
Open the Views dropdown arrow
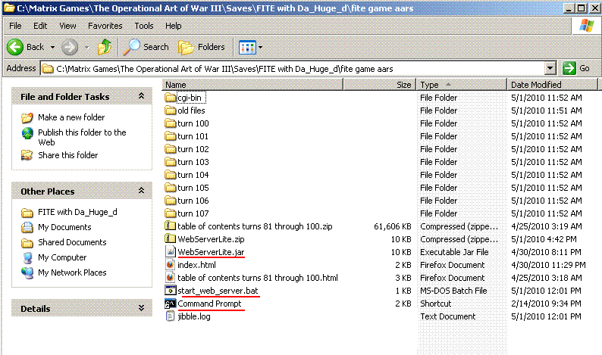point(260,47)
